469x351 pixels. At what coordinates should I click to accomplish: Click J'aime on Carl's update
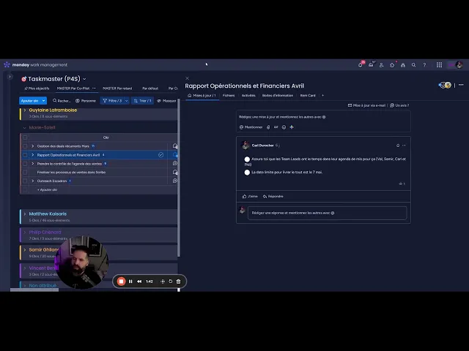tap(250, 197)
